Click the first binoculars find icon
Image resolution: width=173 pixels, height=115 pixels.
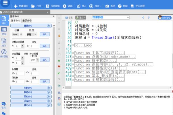click(x=59, y=93)
